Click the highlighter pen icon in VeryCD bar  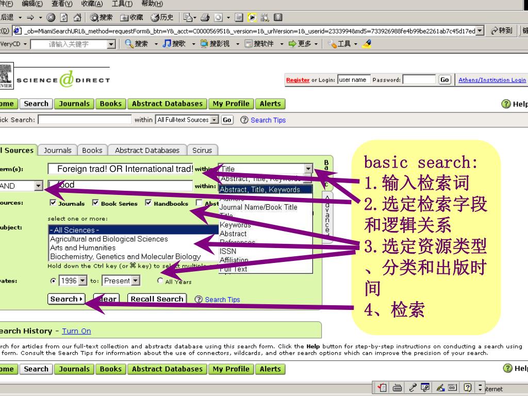click(x=367, y=44)
